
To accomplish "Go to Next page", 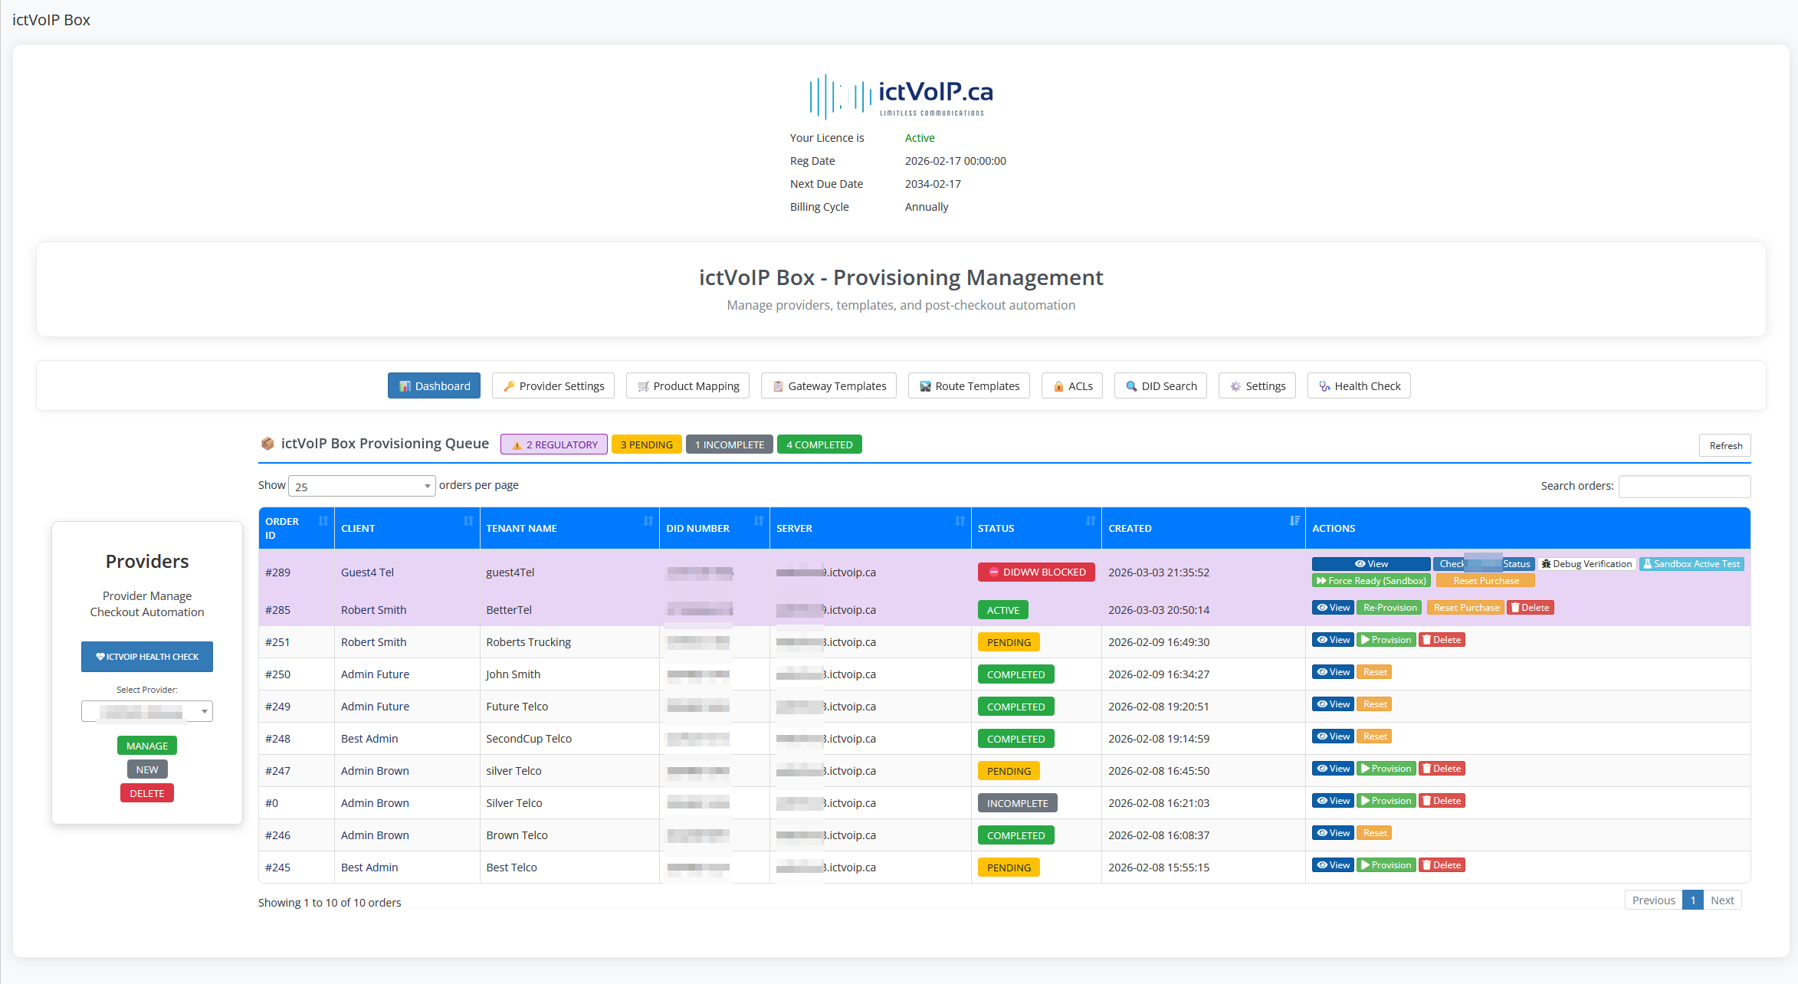I will 1721,900.
